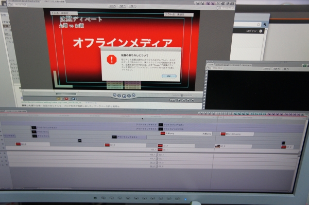Select the 太陽.png clip in timeline
Viewport: 309px width, 205px height.
[186, 134]
